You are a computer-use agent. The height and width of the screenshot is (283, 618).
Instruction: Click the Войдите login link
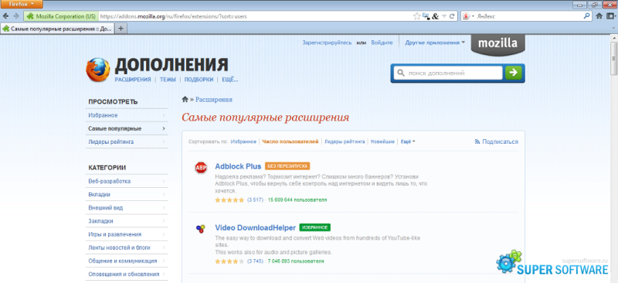pos(382,43)
